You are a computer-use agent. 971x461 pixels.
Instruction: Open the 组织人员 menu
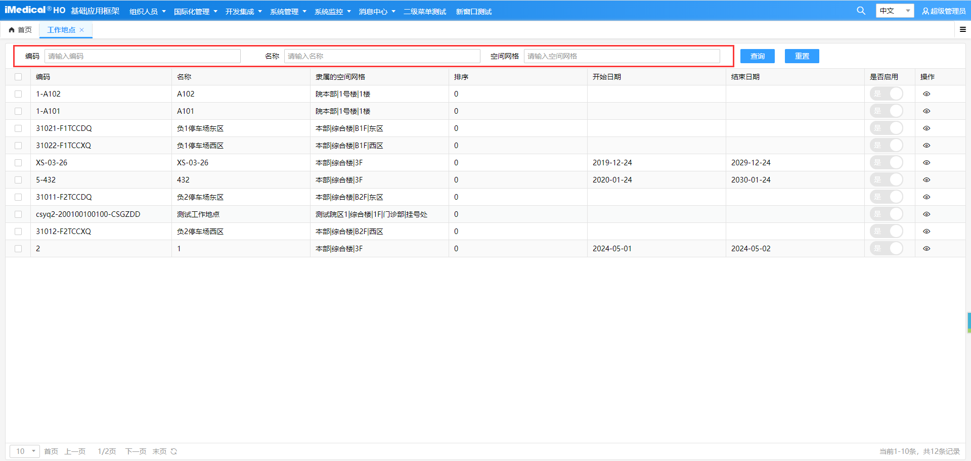147,12
